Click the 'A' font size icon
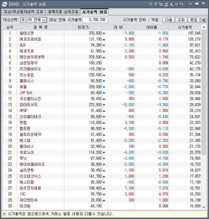The width and height of the screenshot is (209, 219). [171, 4]
